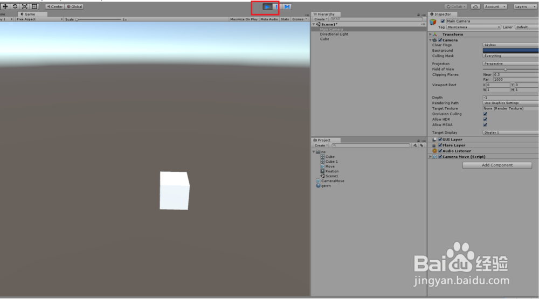Open the Tag MainCamera dropdown

pyautogui.click(x=473, y=27)
